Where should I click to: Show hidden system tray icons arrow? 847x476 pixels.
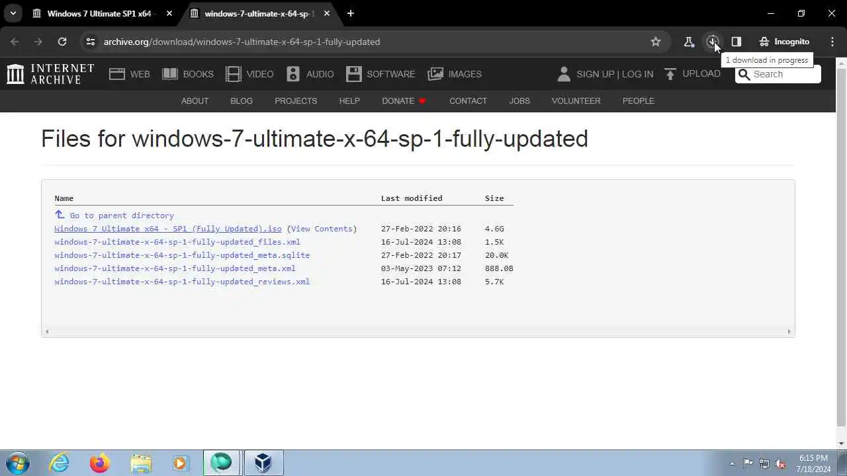click(732, 463)
